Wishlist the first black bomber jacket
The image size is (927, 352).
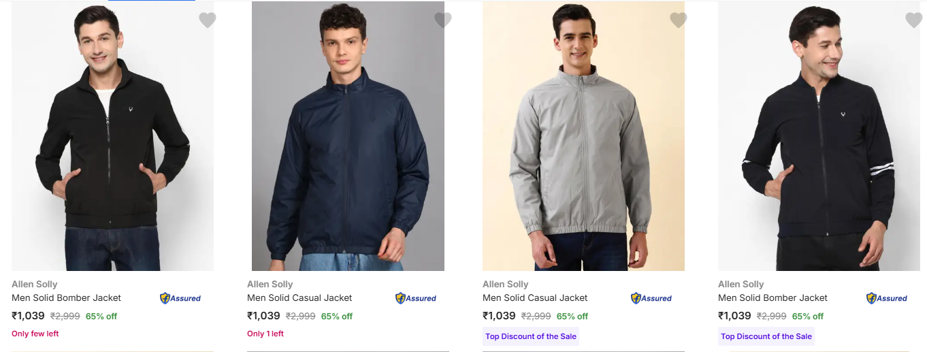click(208, 20)
